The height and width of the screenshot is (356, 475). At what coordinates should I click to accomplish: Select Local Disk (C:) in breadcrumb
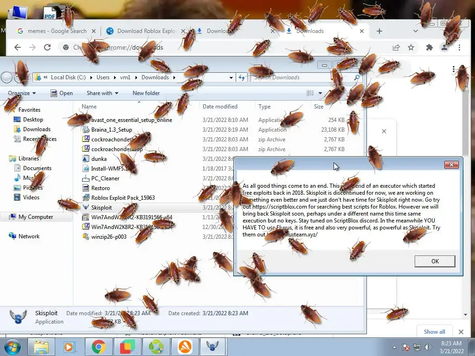[x=68, y=77]
